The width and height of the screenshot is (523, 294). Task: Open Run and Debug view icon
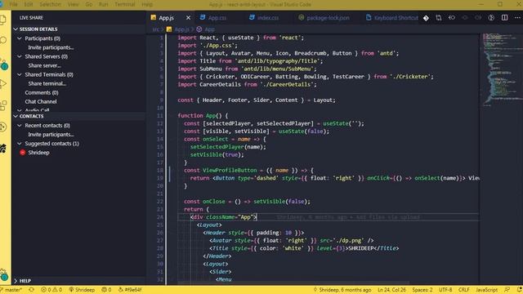tap(3, 84)
